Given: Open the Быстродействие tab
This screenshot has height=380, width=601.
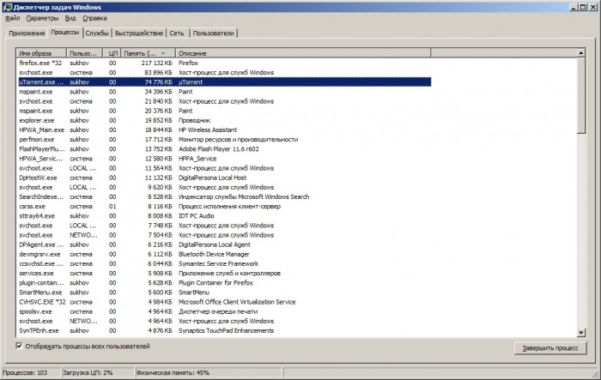Looking at the screenshot, I should pos(139,33).
